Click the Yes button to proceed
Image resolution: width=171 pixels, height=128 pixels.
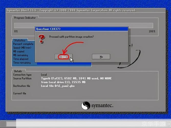point(63,57)
